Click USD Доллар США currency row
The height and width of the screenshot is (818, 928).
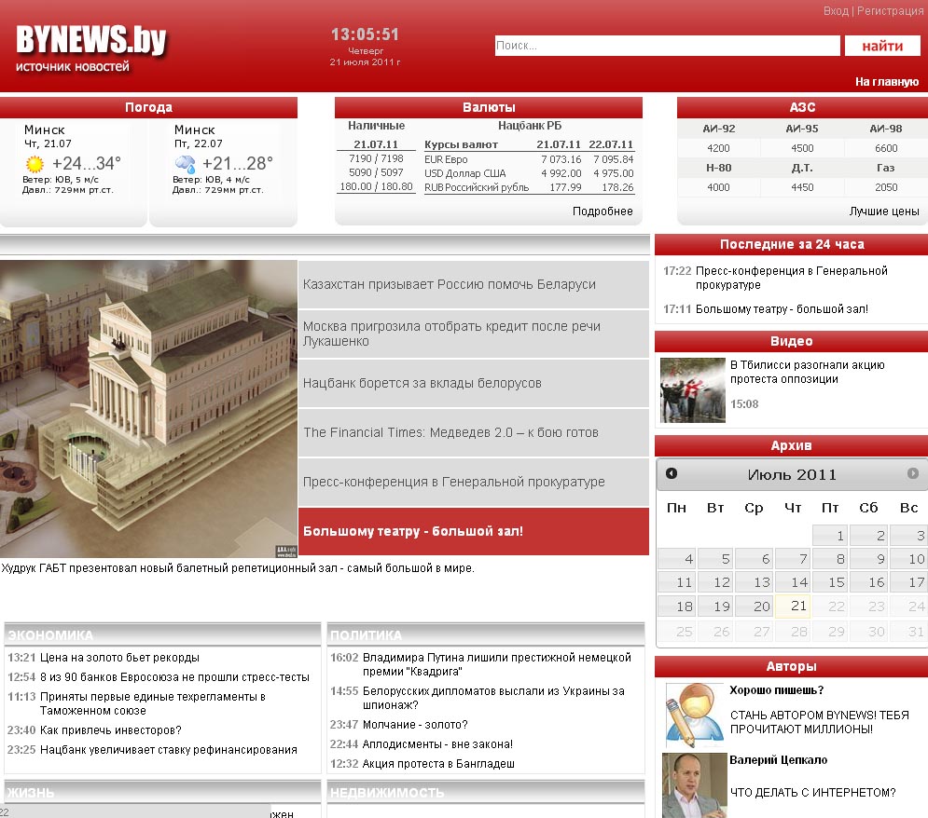click(529, 173)
